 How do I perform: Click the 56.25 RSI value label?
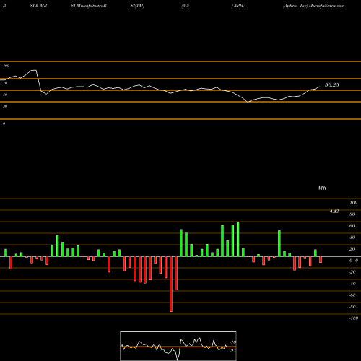[x=331, y=84]
